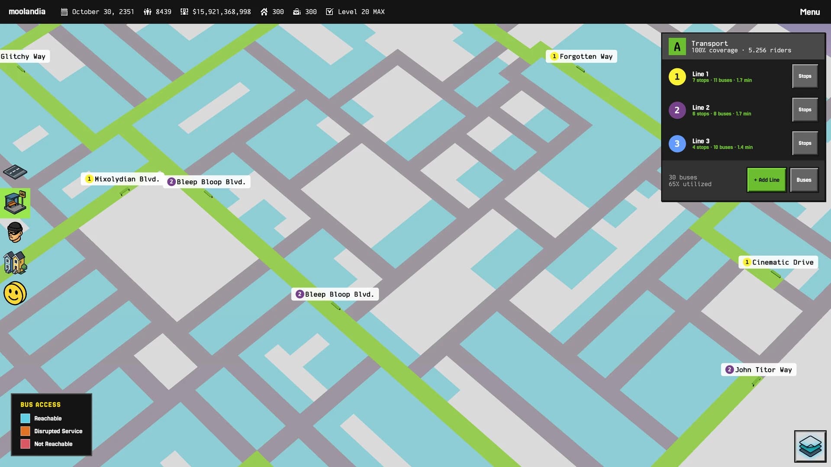
Task: Open the Menu at top right
Action: 809,12
